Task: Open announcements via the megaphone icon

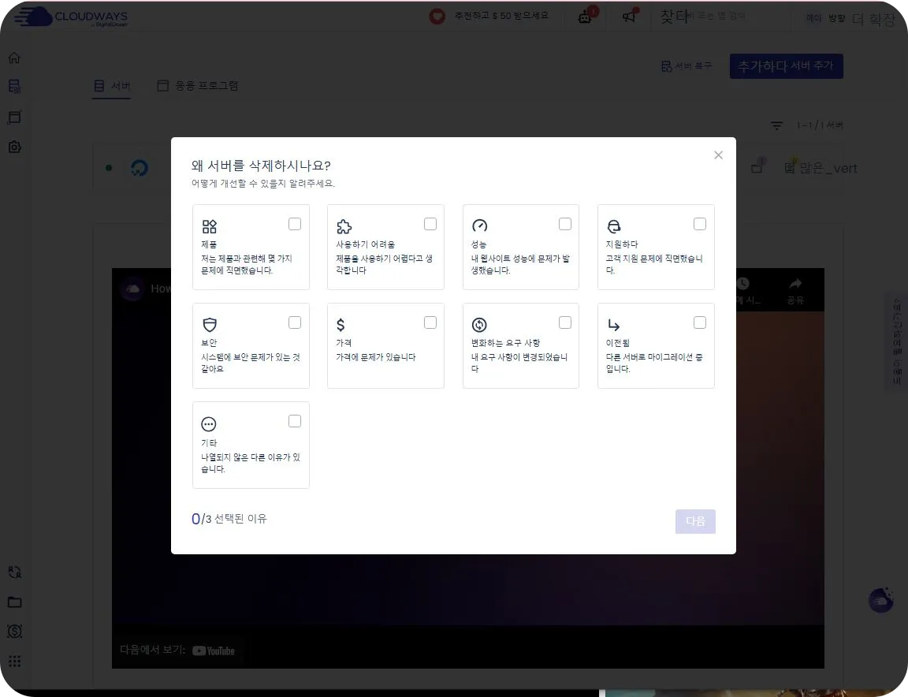Action: point(629,17)
